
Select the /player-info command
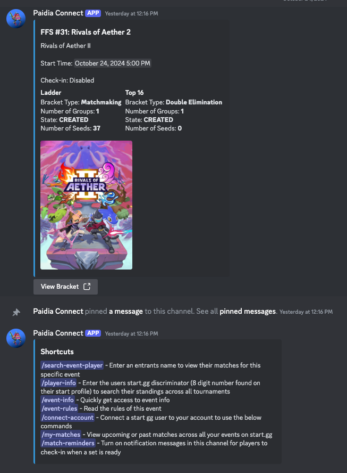(x=59, y=383)
